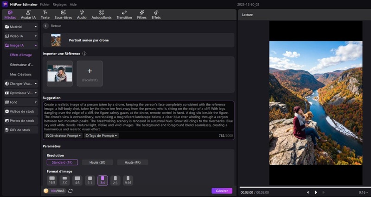This screenshot has width=371, height=197.
Task: Choose Haute (4K) resolution option
Action: pos(133,162)
